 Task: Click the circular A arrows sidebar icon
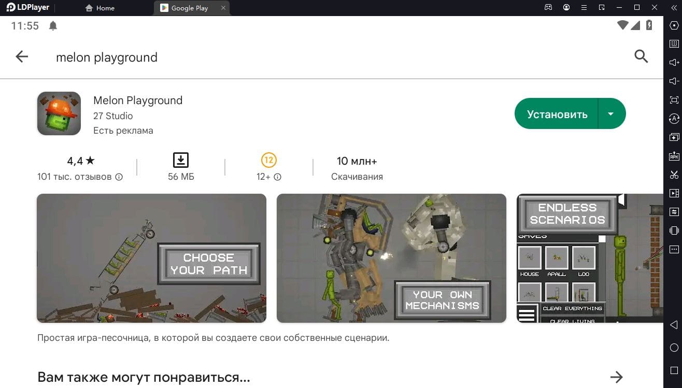pyautogui.click(x=674, y=119)
